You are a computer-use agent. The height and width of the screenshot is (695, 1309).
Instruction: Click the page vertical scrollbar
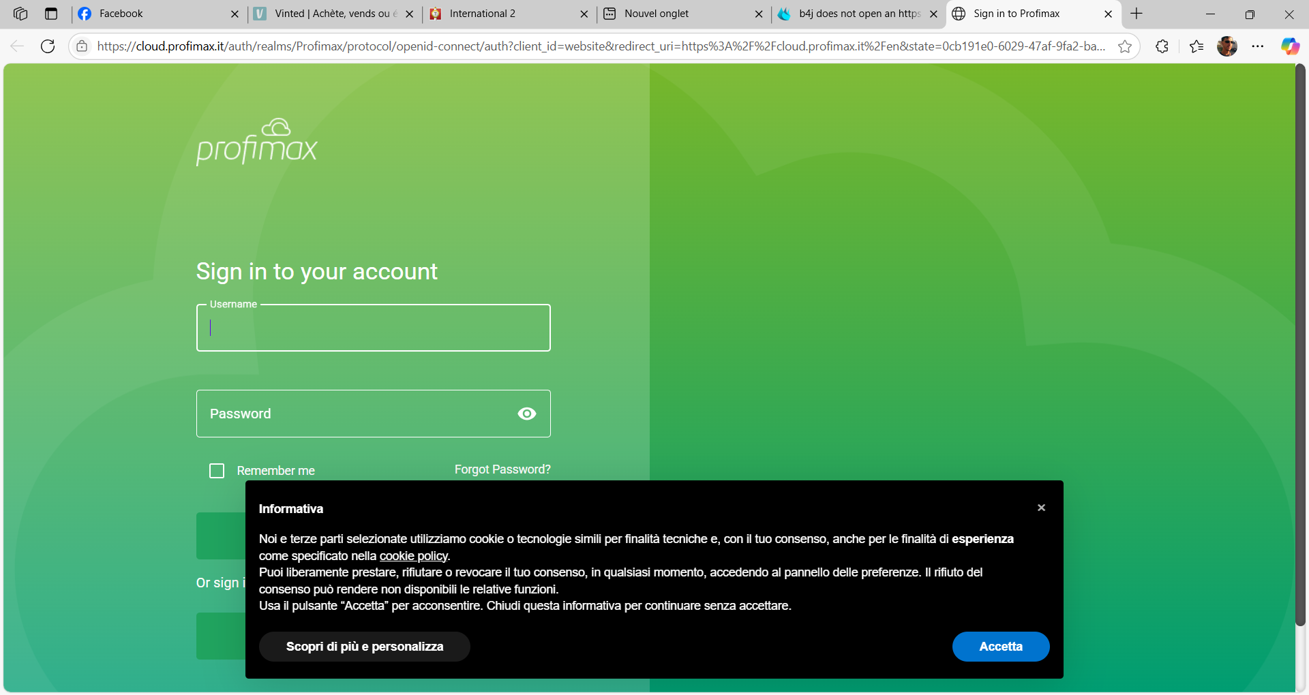point(1300,345)
